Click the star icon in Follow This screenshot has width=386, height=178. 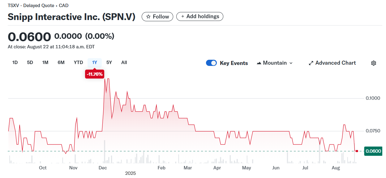(148, 17)
